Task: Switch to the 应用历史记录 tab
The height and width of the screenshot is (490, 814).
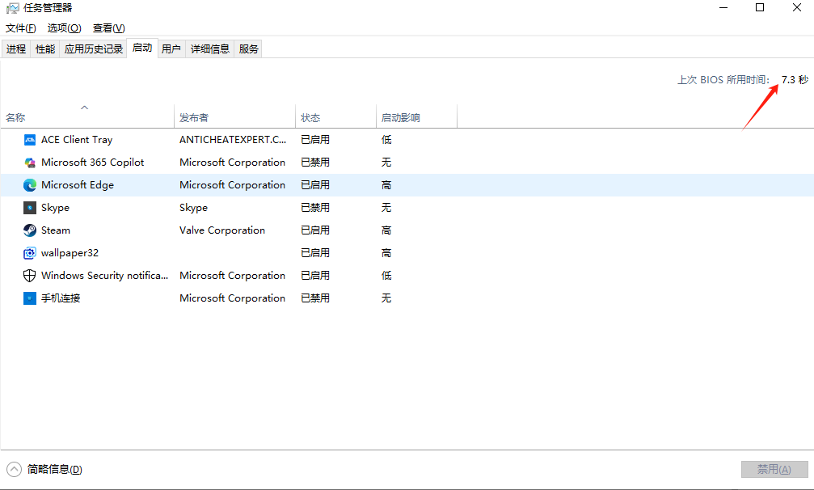Action: point(94,49)
